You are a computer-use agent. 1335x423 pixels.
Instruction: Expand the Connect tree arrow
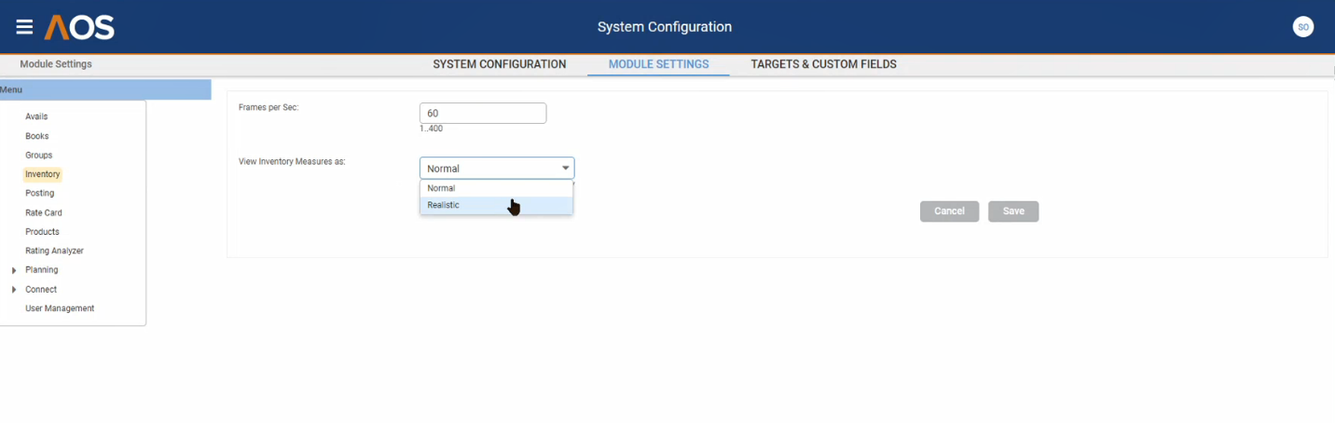(x=14, y=290)
